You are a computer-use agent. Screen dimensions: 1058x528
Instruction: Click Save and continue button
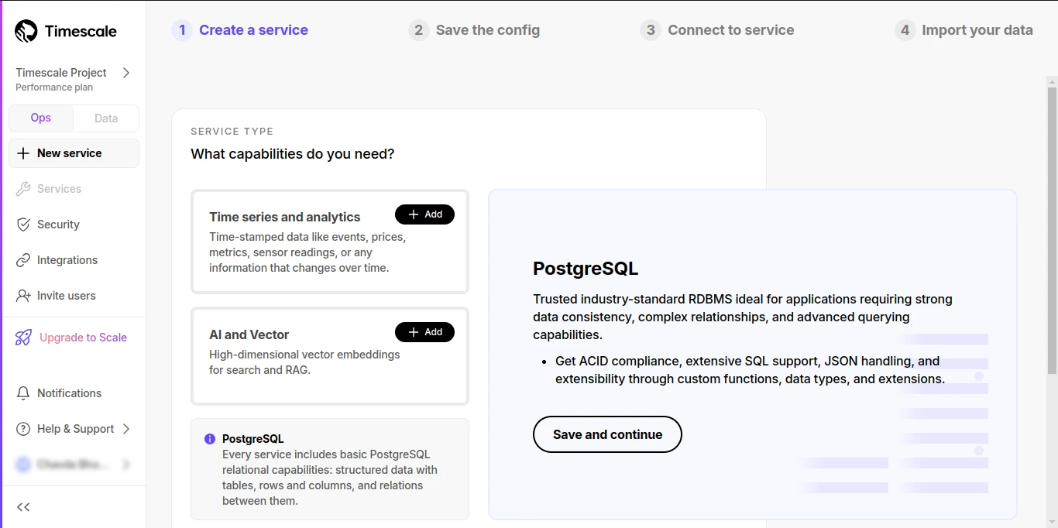pos(607,434)
